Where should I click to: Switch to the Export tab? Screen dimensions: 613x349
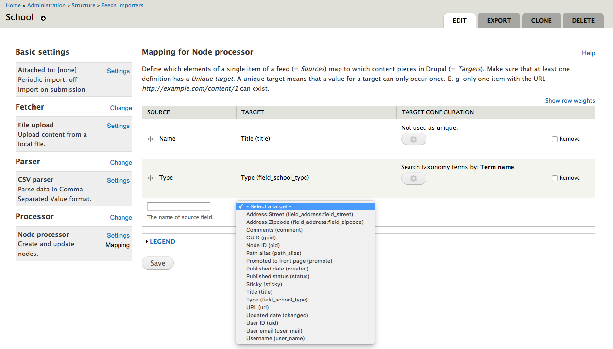(499, 20)
